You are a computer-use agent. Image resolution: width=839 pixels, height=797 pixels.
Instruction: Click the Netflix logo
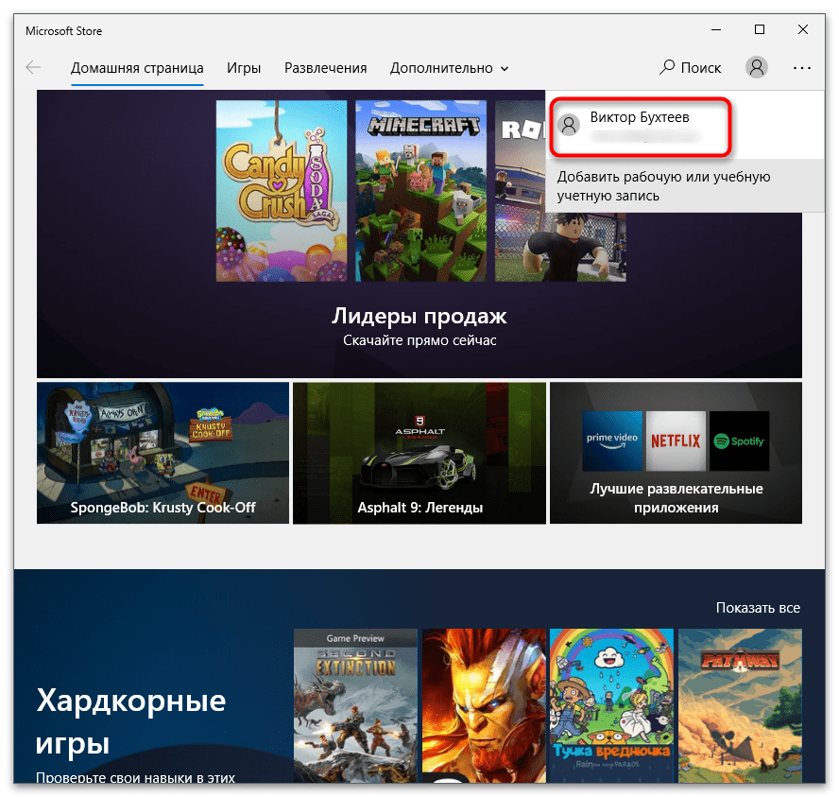click(x=676, y=442)
